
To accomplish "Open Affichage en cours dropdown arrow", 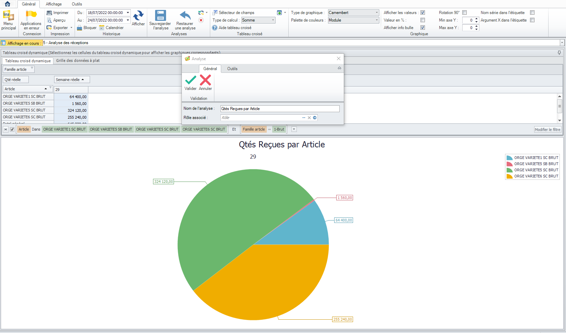I will (562, 43).
